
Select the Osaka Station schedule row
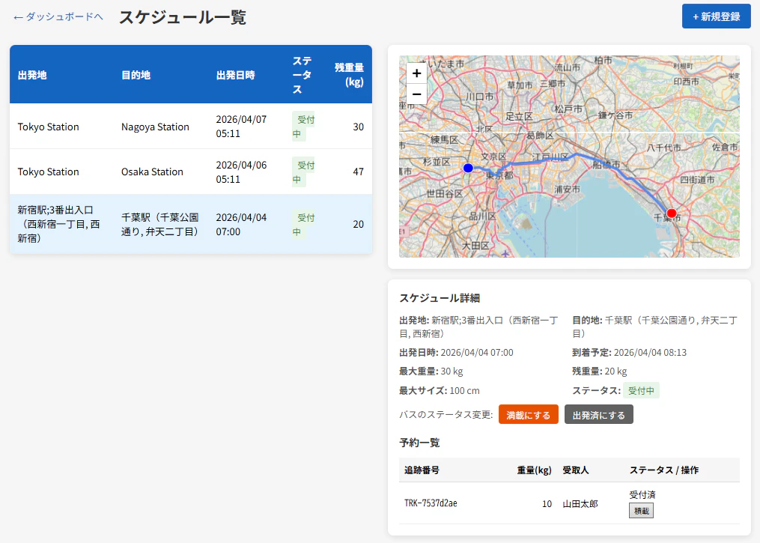(191, 172)
